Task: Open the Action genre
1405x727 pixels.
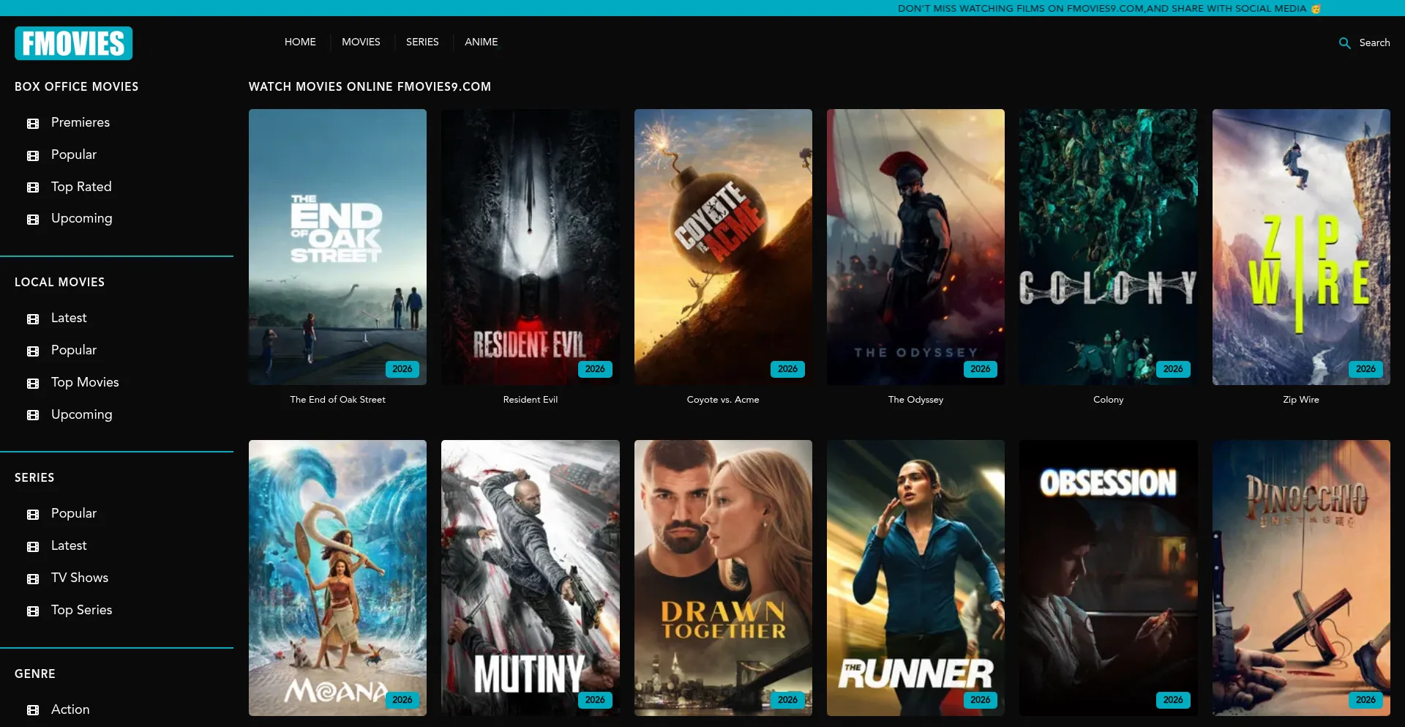Action: pos(70,709)
